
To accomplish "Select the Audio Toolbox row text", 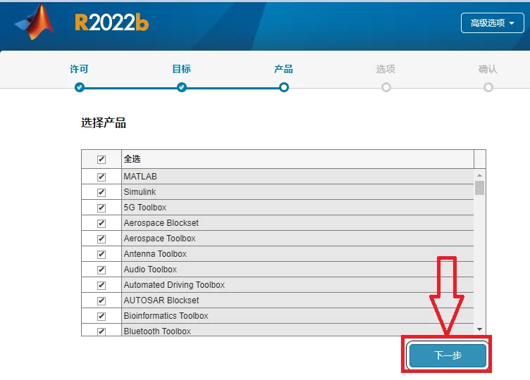I will [150, 270].
